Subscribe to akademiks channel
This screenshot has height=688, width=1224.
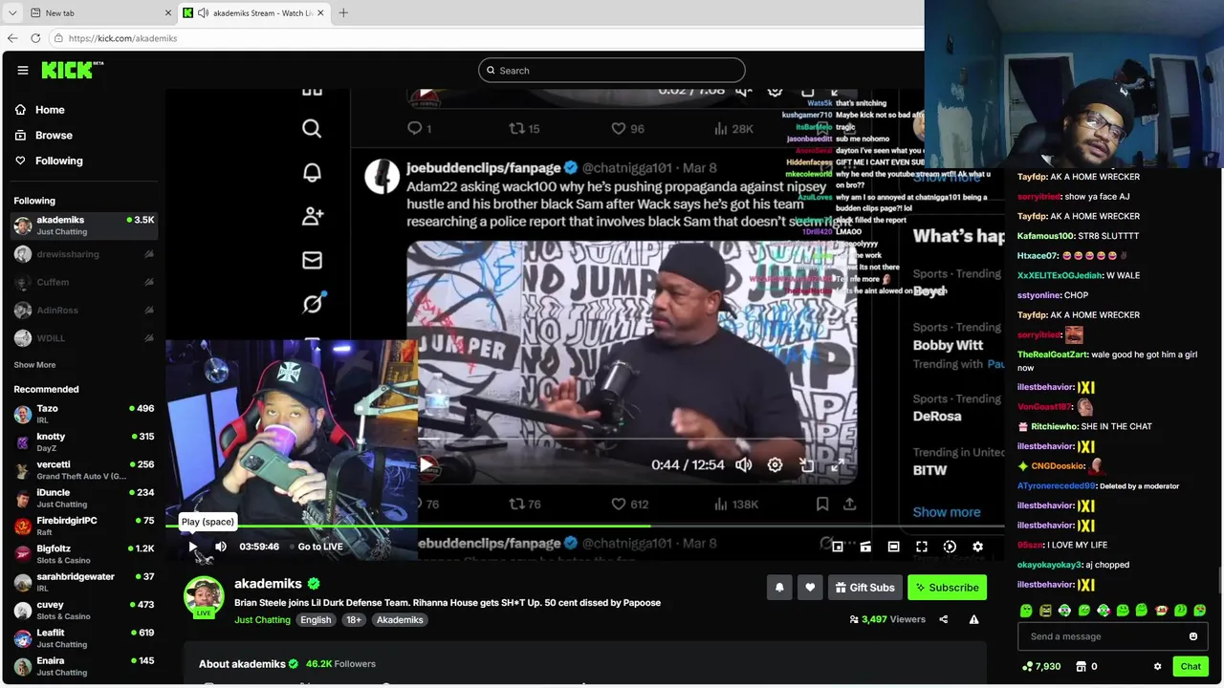947,588
